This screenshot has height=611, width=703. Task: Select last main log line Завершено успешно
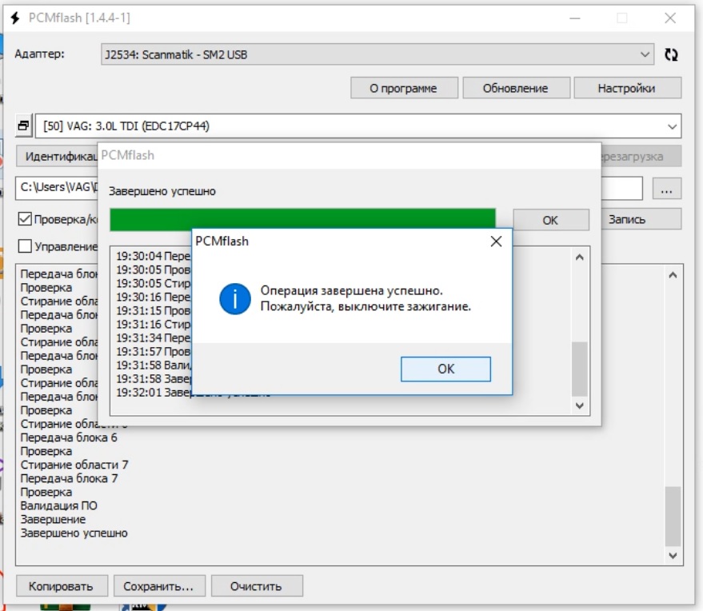(74, 533)
